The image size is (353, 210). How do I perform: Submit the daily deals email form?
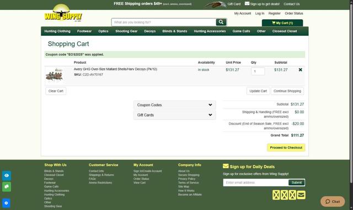pyautogui.click(x=297, y=183)
